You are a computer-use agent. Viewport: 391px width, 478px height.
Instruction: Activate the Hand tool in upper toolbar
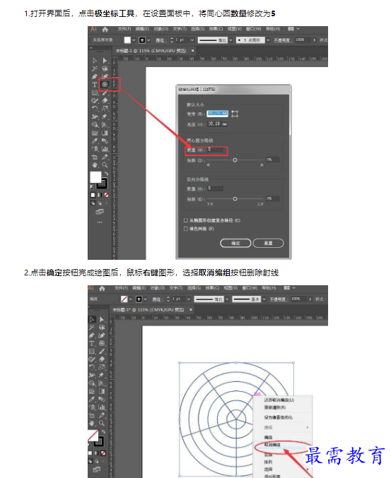coord(95,165)
